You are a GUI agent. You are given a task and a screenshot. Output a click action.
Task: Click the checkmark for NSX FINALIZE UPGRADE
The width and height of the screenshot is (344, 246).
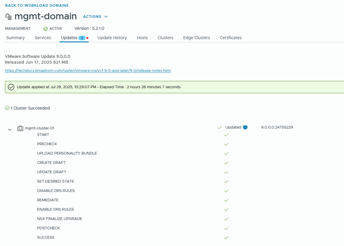tap(226, 219)
